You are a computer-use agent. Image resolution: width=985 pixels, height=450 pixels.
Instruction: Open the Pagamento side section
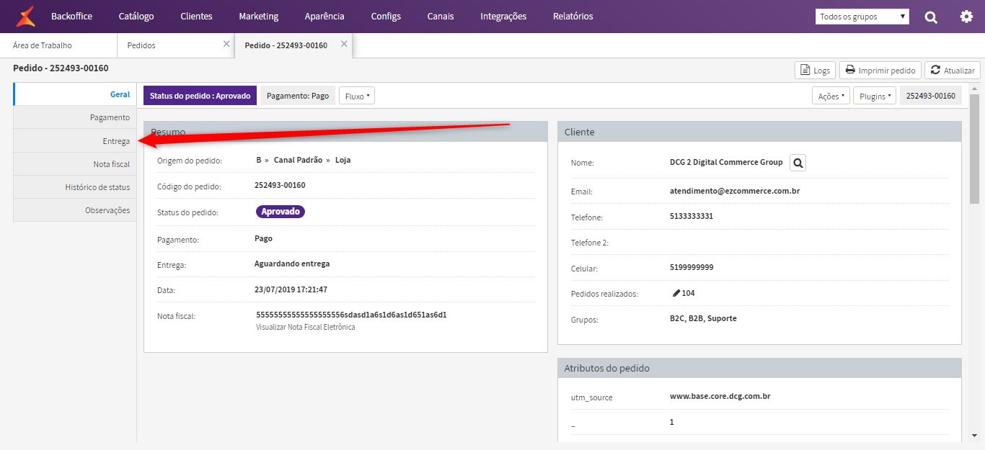point(75,117)
